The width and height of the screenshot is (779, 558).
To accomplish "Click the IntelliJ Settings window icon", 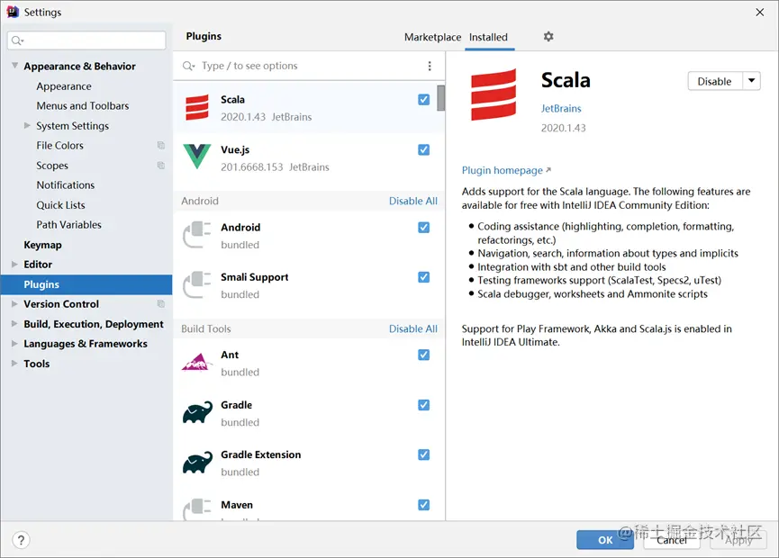I will click(13, 12).
